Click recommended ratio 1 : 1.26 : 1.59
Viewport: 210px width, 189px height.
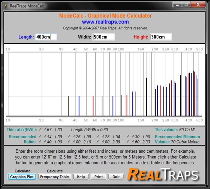80,137
